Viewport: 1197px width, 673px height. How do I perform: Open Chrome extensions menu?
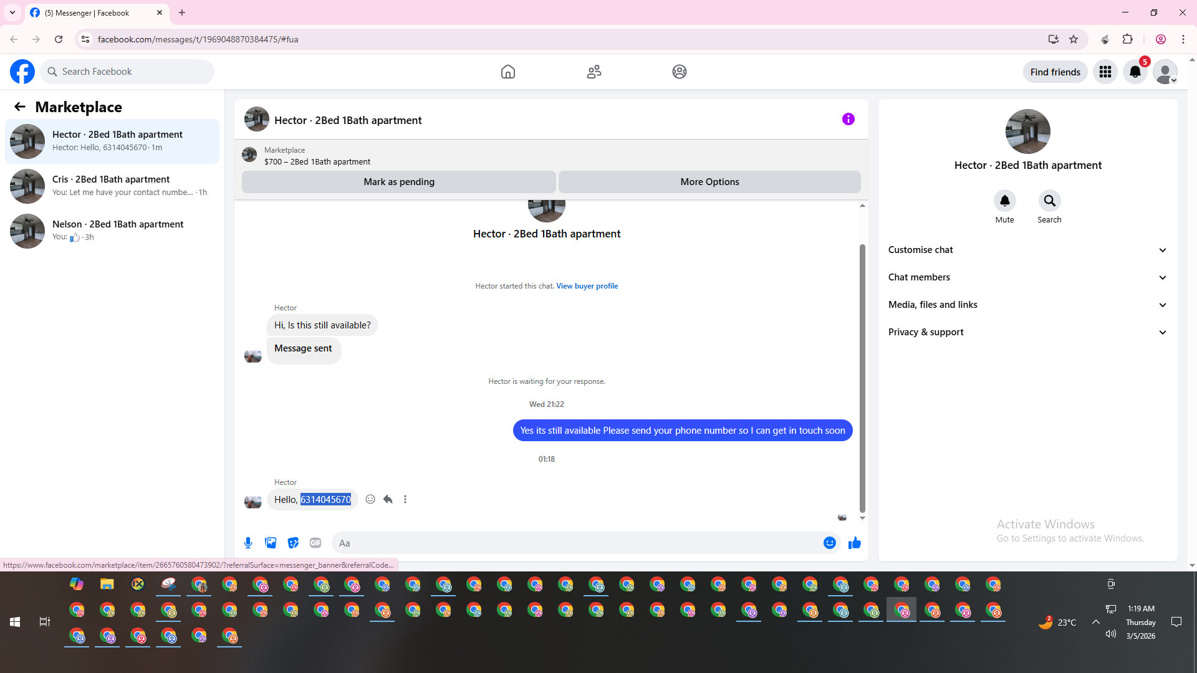coord(1127,39)
